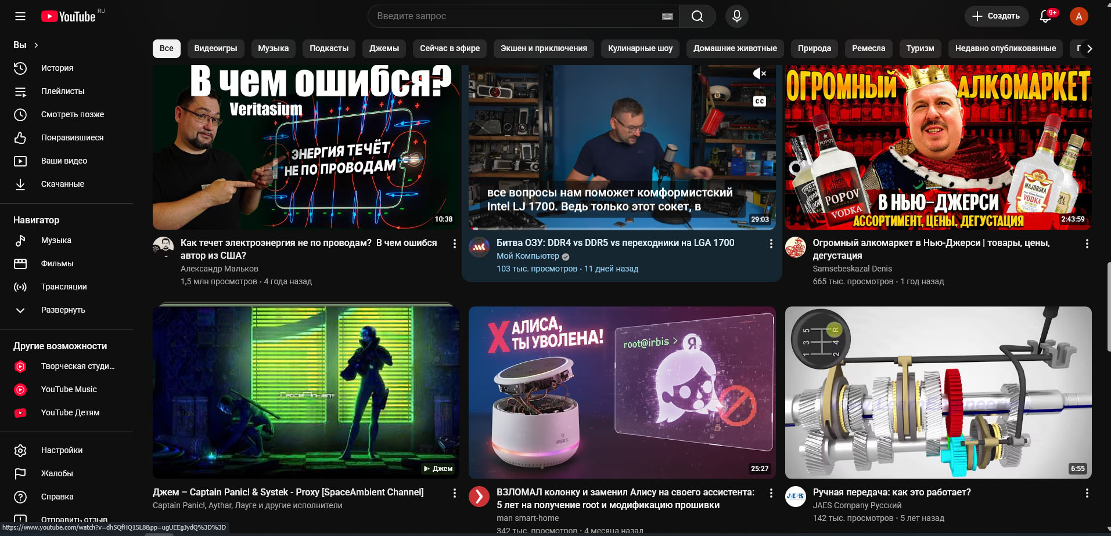Select the 'Природа' filter chip
Image resolution: width=1111 pixels, height=536 pixels.
tap(814, 48)
